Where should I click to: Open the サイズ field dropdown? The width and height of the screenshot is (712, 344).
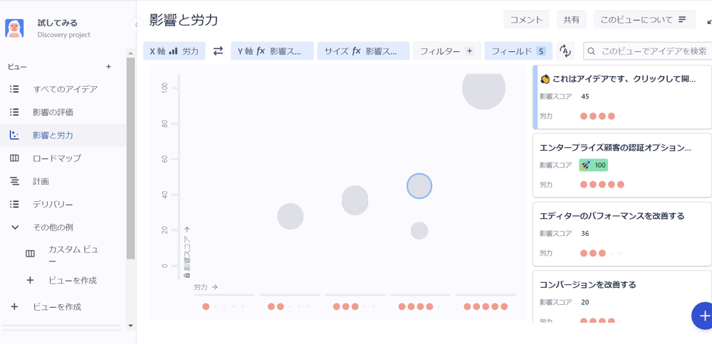[362, 51]
